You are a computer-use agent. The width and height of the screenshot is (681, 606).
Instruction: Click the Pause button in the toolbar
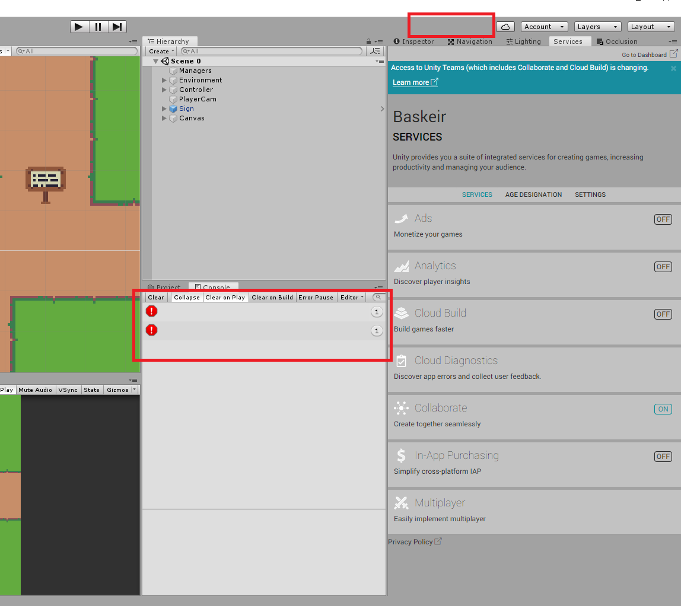point(98,26)
